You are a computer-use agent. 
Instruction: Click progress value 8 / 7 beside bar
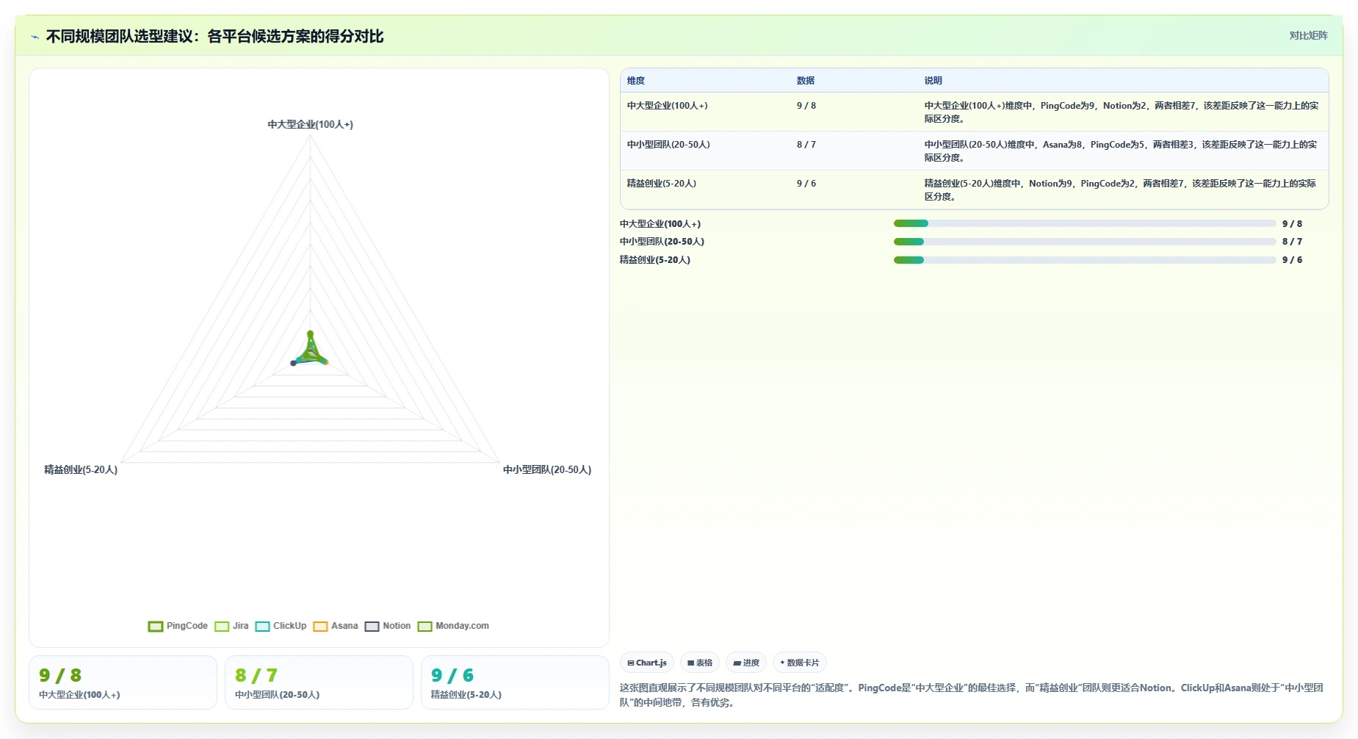(1292, 242)
